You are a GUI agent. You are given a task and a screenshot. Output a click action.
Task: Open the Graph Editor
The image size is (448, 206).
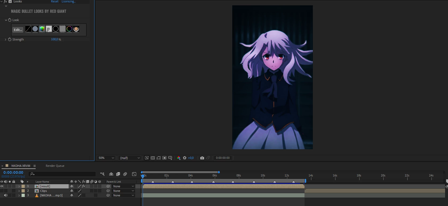[134, 174]
